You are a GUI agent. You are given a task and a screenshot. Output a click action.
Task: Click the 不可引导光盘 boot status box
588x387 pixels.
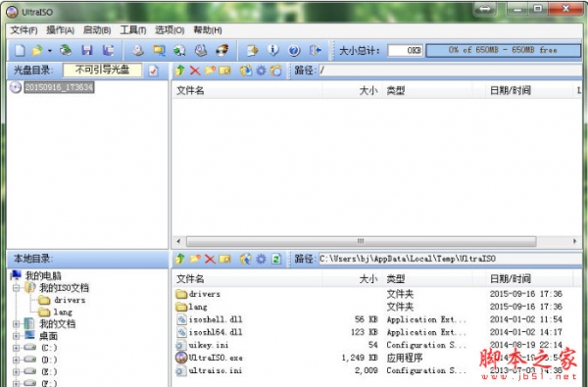[102, 71]
